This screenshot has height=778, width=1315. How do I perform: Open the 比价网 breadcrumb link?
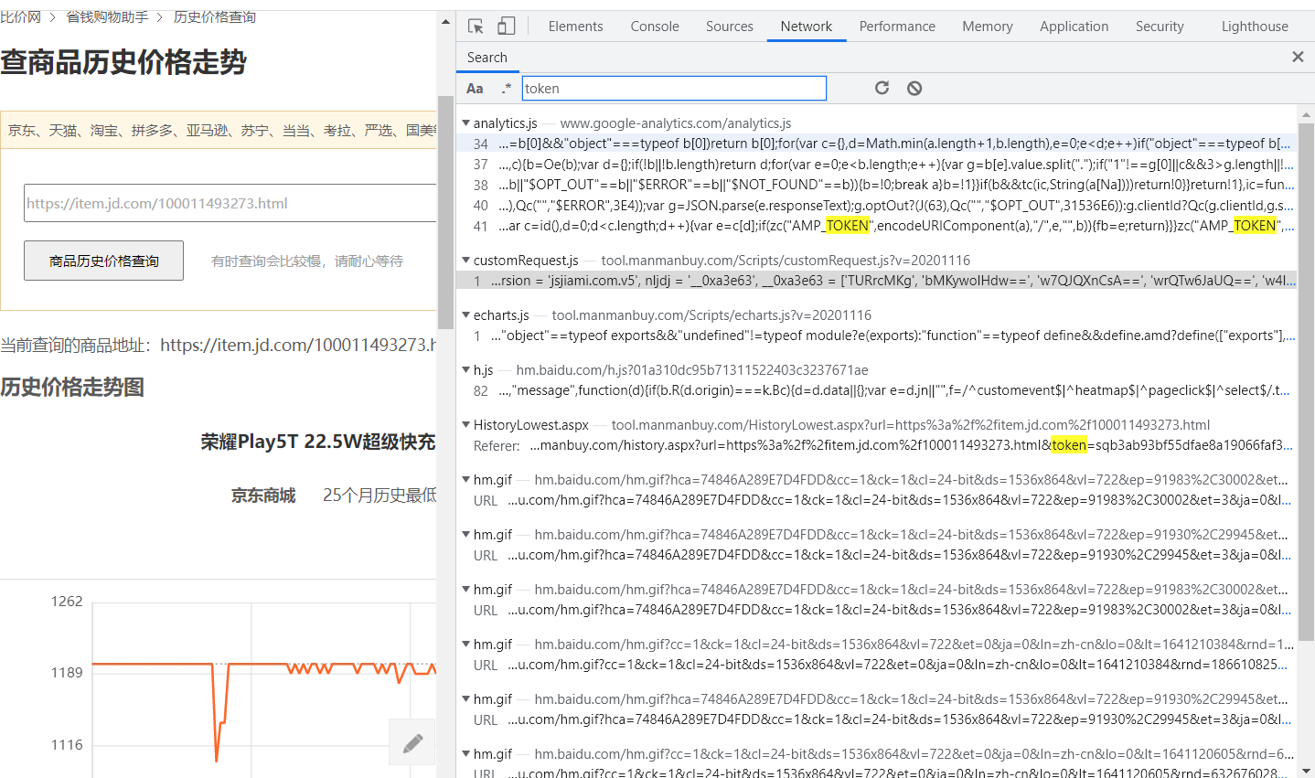[x=20, y=16]
